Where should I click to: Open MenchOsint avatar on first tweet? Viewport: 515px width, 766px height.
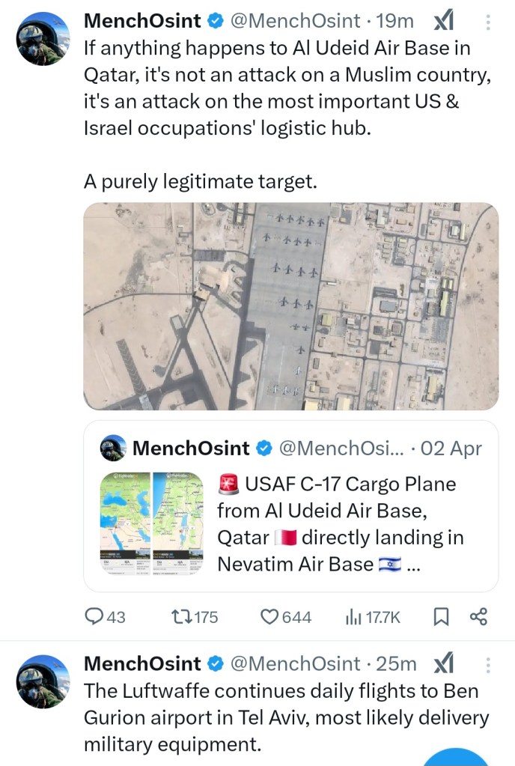(43, 39)
